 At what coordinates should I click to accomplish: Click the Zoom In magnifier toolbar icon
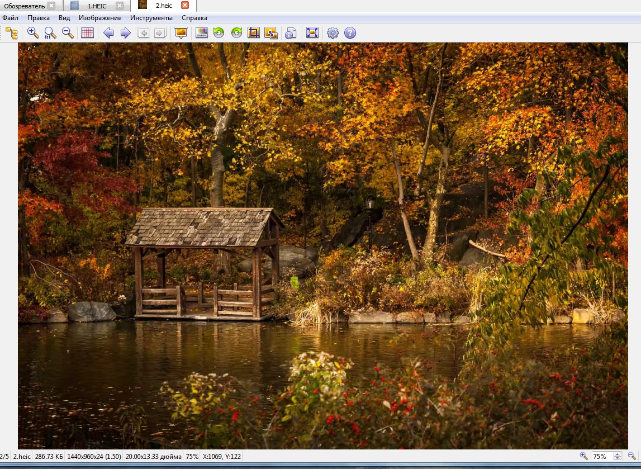click(x=33, y=33)
